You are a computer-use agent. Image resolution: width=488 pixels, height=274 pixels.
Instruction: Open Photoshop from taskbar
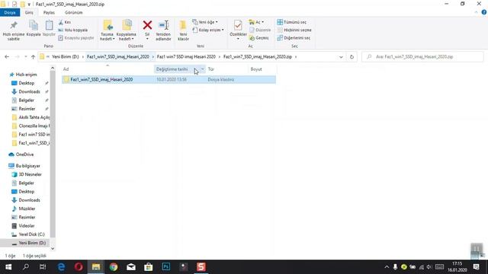[166, 267]
